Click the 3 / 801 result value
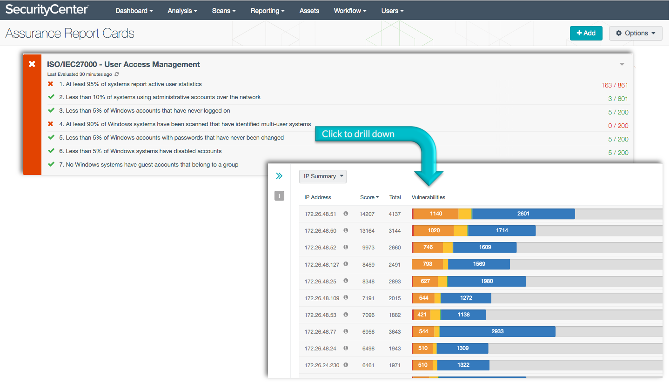 (x=618, y=99)
